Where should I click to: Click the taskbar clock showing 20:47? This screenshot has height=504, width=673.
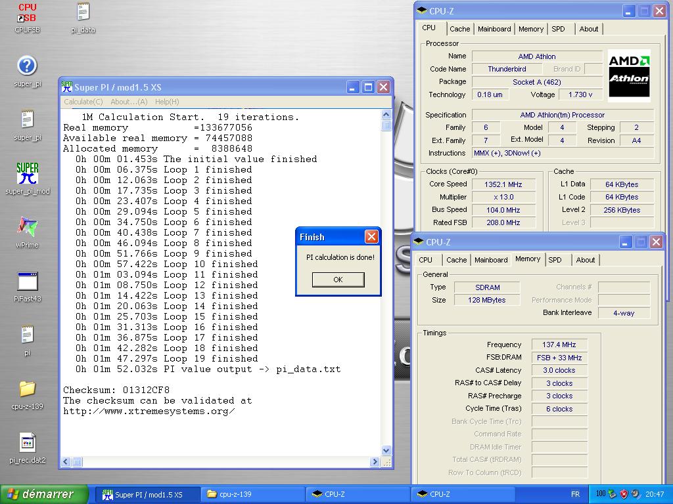(655, 494)
